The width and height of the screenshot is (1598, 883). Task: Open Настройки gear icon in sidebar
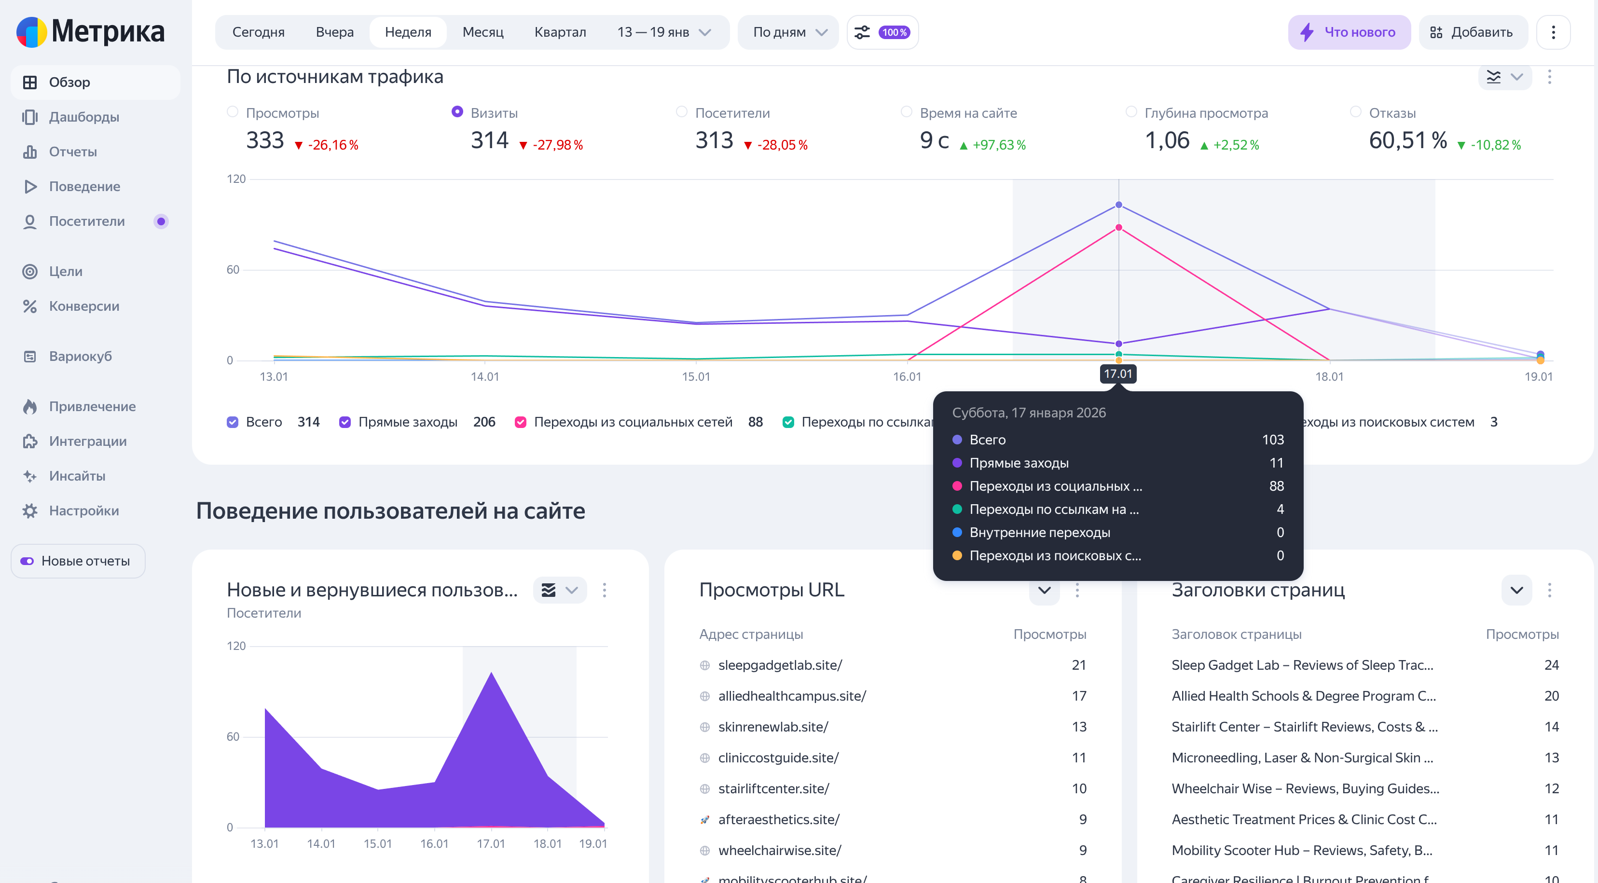click(x=30, y=510)
